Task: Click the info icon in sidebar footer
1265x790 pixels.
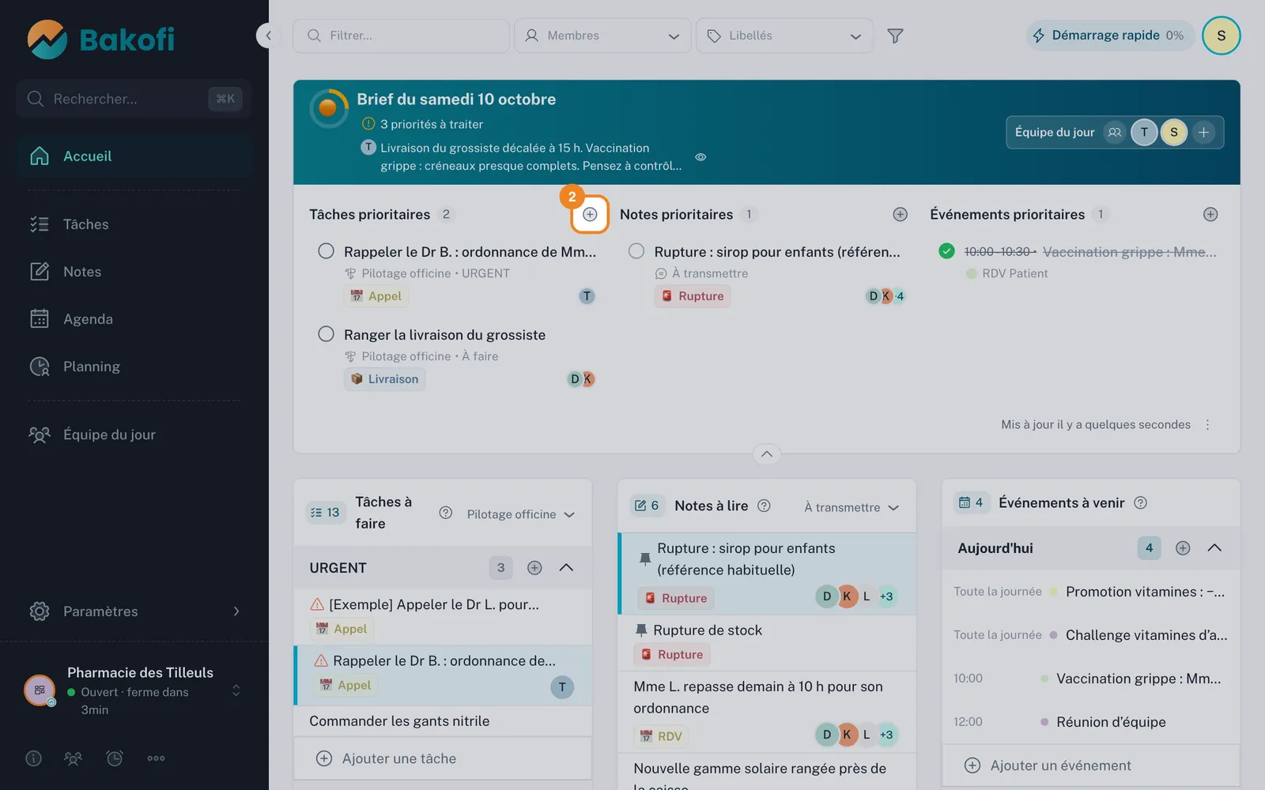Action: pos(33,758)
